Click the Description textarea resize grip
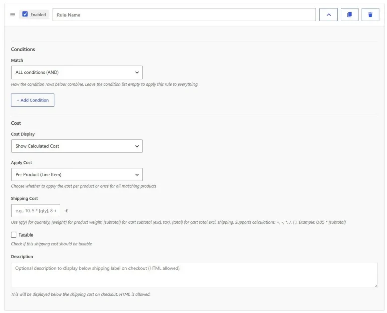The width and height of the screenshot is (387, 313). point(375,286)
